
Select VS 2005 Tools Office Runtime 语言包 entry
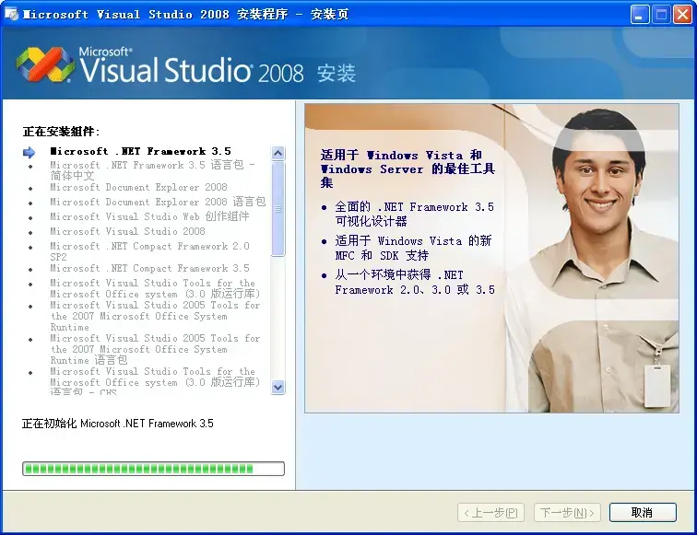pyautogui.click(x=155, y=349)
